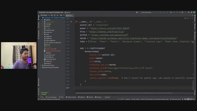The height and width of the screenshot is (111, 197).
Task: Open SonarLint tool window
Action: pos(107,97)
